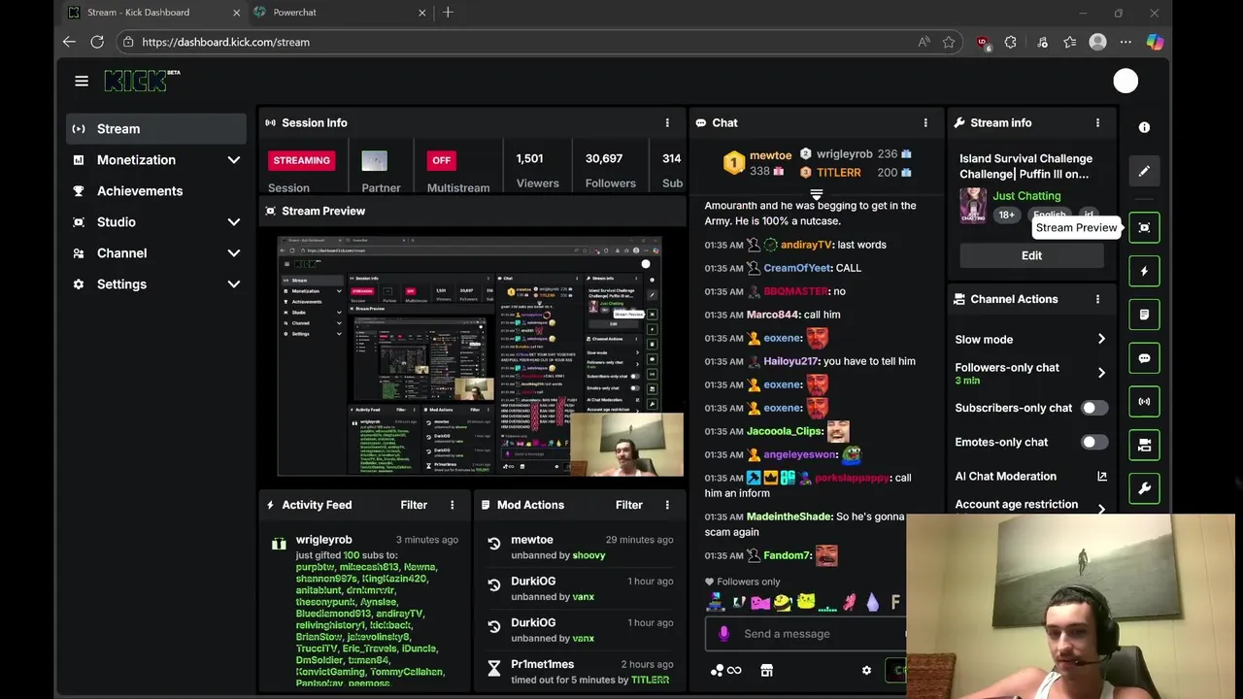The image size is (1243, 699).
Task: Click porkslappappy username in chat
Action: [853, 478]
